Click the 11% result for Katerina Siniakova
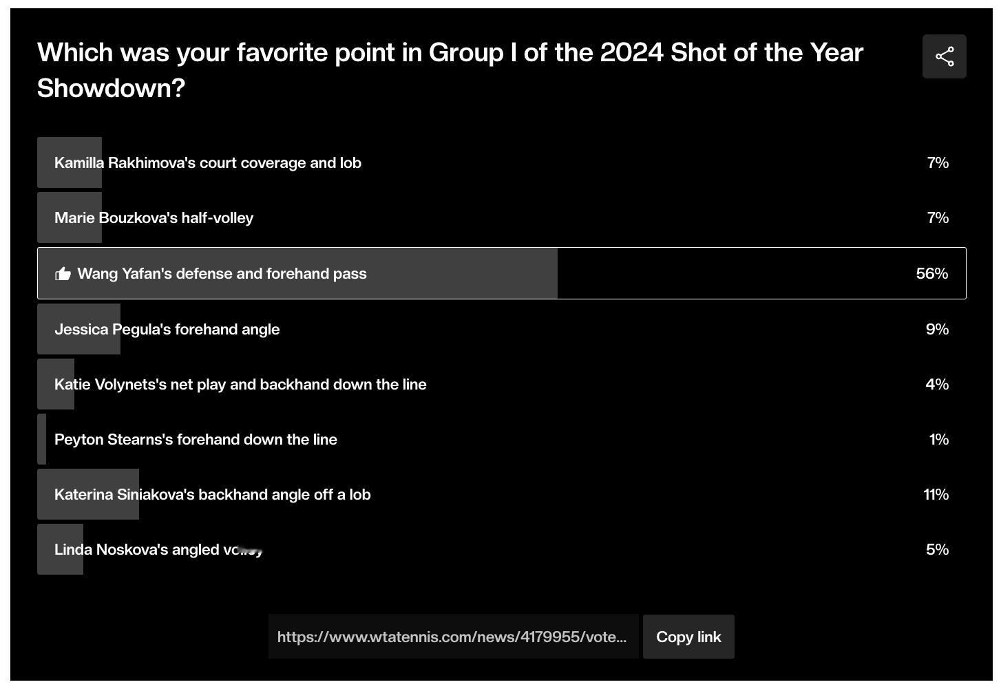 point(936,494)
